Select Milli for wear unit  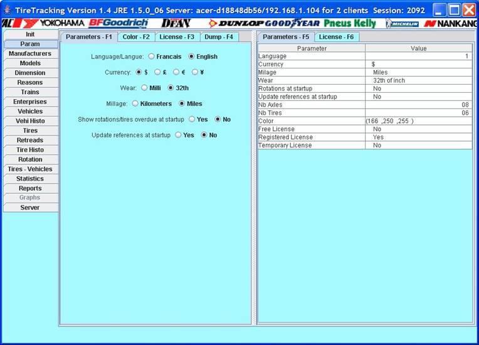point(144,88)
